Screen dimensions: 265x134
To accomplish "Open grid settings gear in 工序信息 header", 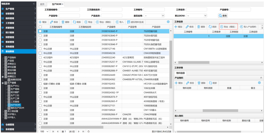I will click(x=168, y=22).
